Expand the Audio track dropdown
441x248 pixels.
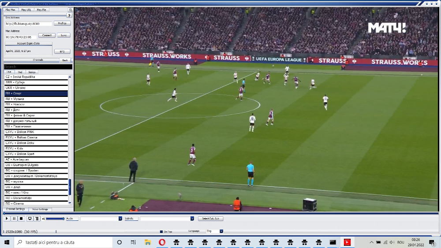[x=120, y=218]
